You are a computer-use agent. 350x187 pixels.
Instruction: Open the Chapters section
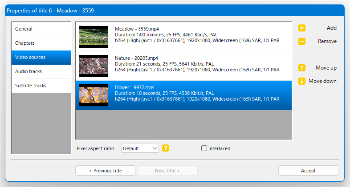pyautogui.click(x=41, y=43)
